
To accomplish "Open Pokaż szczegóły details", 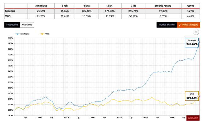I will click(189, 25).
